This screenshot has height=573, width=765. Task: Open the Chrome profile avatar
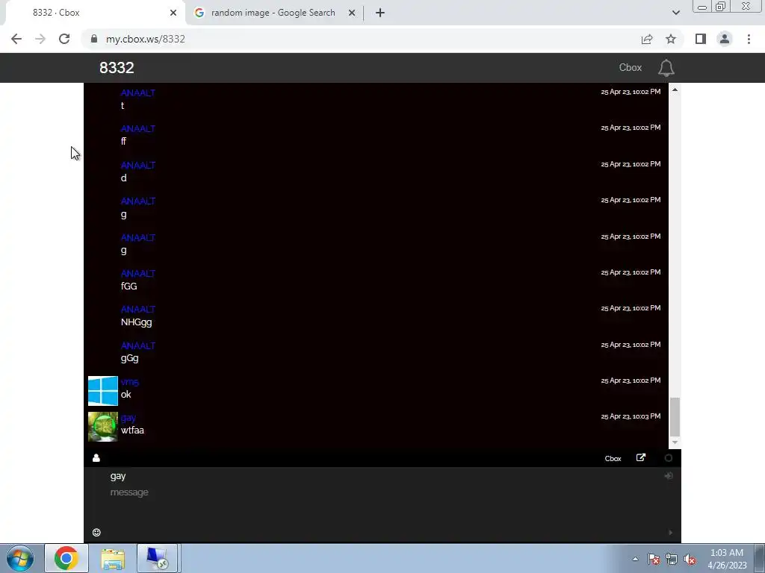point(725,39)
